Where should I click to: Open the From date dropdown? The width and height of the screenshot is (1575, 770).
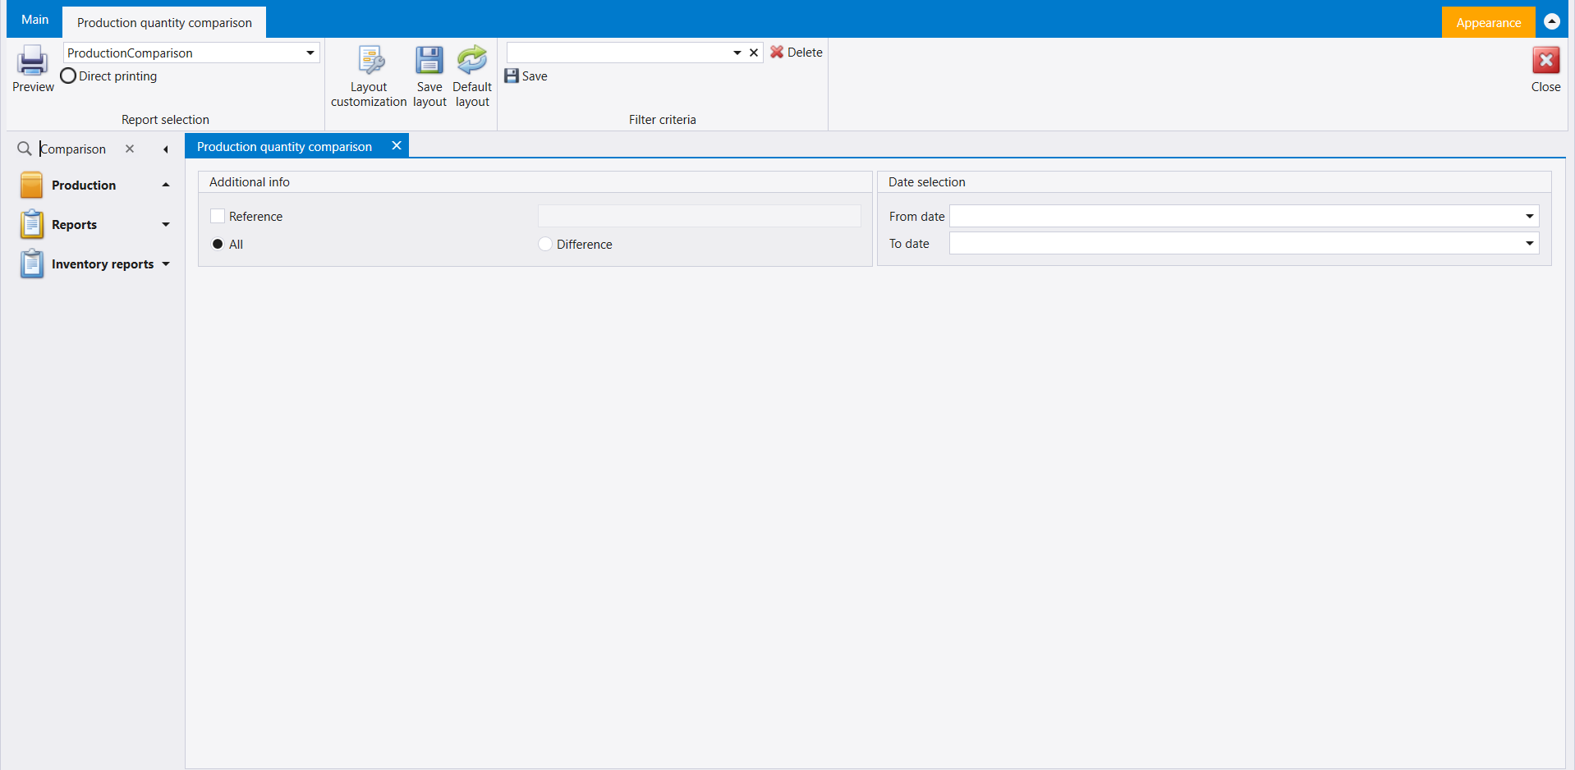tap(1530, 216)
